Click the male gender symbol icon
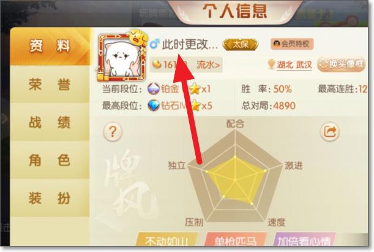 [x=154, y=44]
